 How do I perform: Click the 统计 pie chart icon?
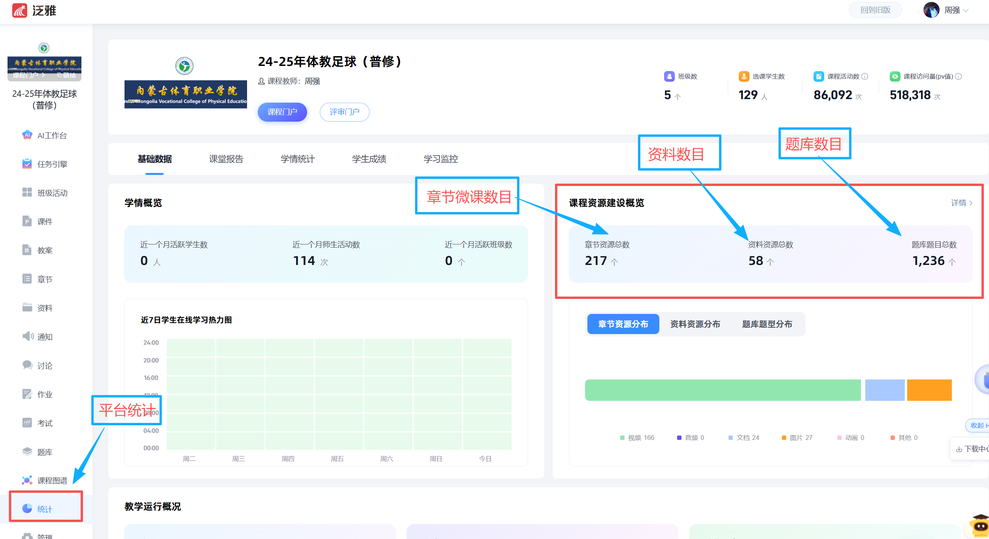[27, 509]
